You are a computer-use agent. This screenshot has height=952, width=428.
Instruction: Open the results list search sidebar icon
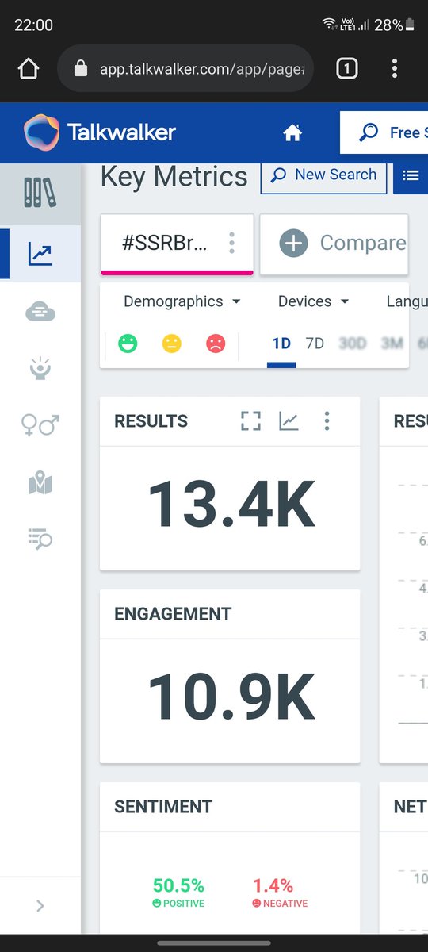(40, 539)
